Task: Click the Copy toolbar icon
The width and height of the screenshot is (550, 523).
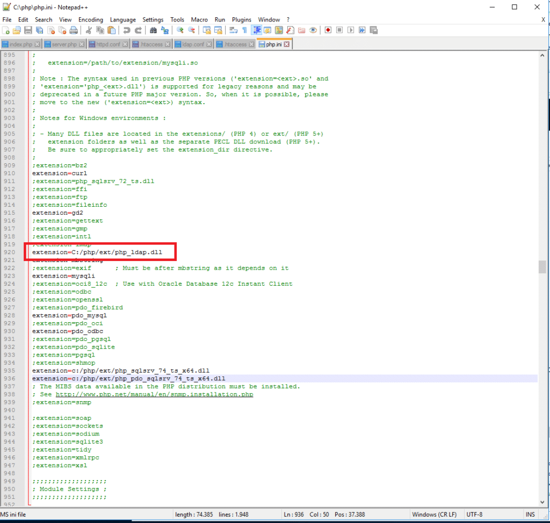Action: (x=100, y=30)
